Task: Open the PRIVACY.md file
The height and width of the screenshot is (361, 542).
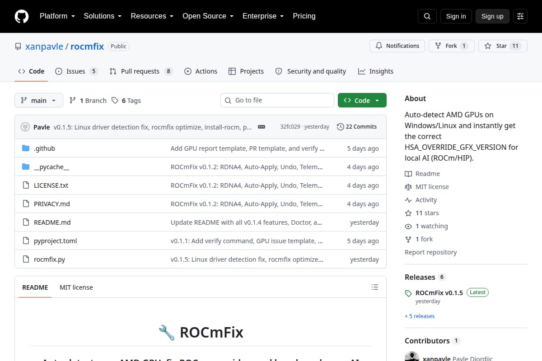Action: point(52,204)
